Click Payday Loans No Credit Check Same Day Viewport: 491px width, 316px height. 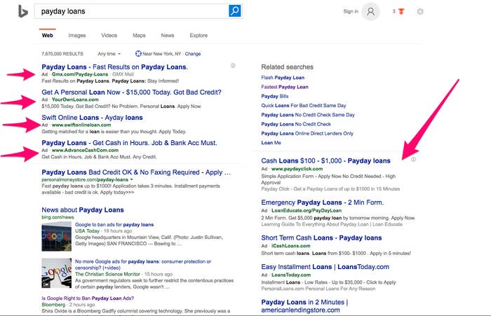[308, 115]
